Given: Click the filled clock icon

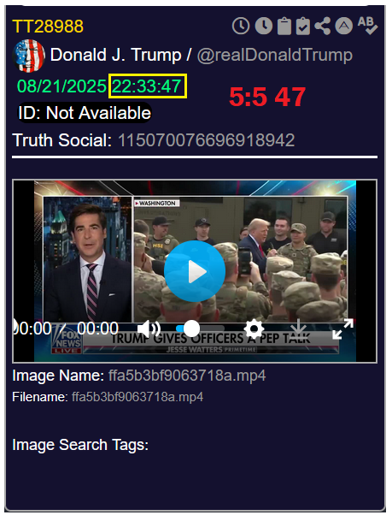Looking at the screenshot, I should [264, 26].
